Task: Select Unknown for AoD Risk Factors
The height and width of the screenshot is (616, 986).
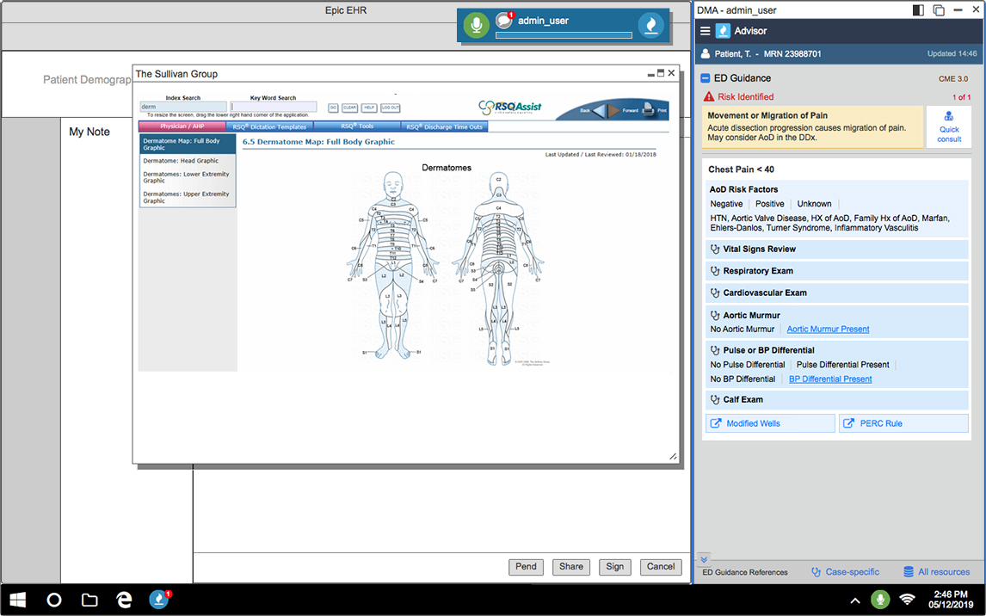Action: 814,204
